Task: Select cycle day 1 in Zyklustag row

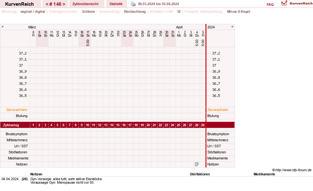Action: 33,125
